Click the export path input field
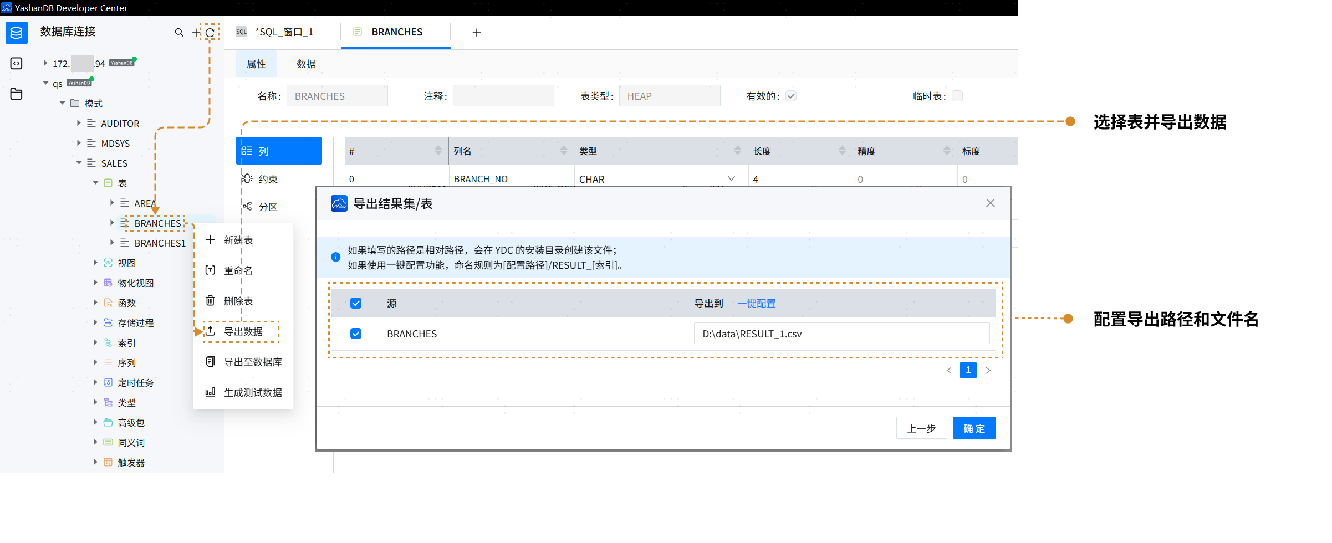1332x543 pixels. (x=841, y=334)
